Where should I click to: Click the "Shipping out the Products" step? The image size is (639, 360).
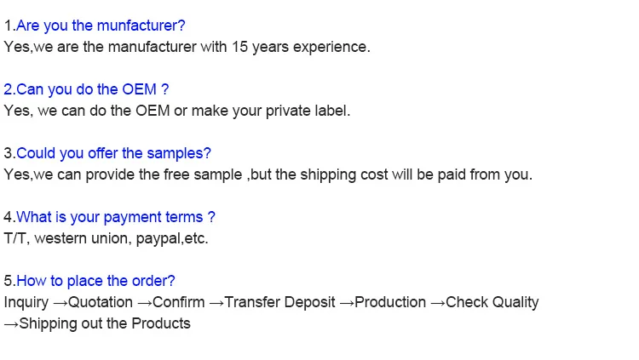[105, 323]
